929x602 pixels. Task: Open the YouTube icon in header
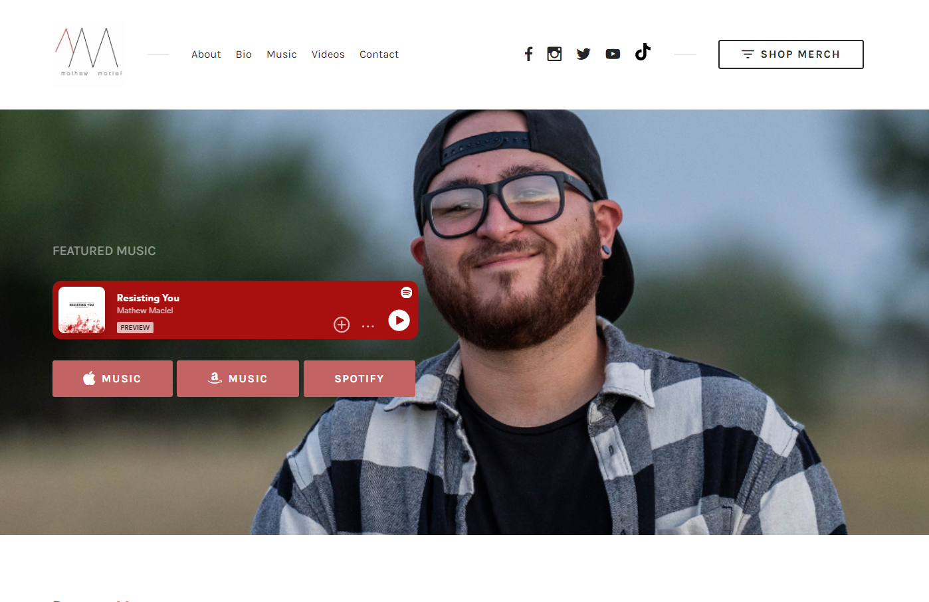pyautogui.click(x=613, y=54)
